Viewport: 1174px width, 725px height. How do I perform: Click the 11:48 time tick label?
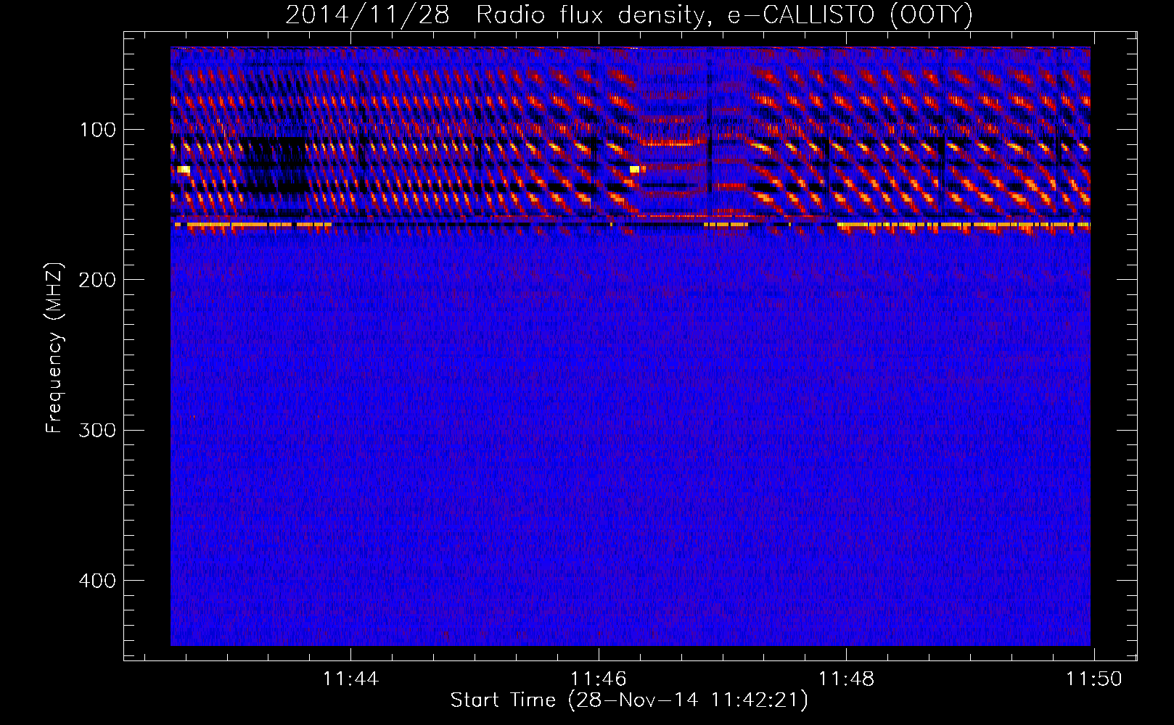847,679
